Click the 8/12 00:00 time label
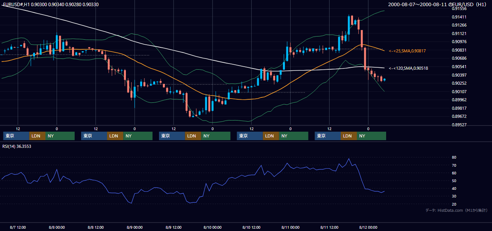Image resolution: width=492 pixels, height=231 pixels. pos(368,227)
